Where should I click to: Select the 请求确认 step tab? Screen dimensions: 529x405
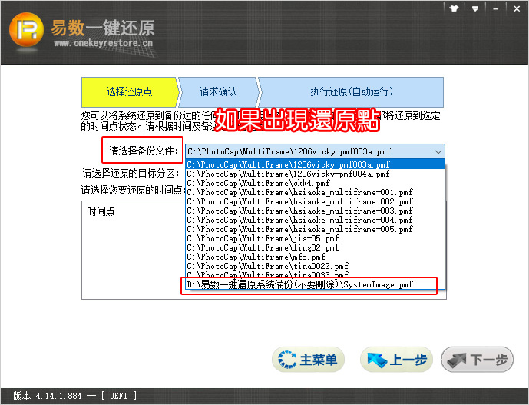click(x=218, y=92)
